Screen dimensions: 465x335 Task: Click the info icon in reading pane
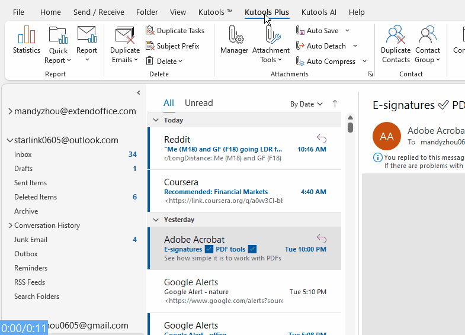click(377, 157)
